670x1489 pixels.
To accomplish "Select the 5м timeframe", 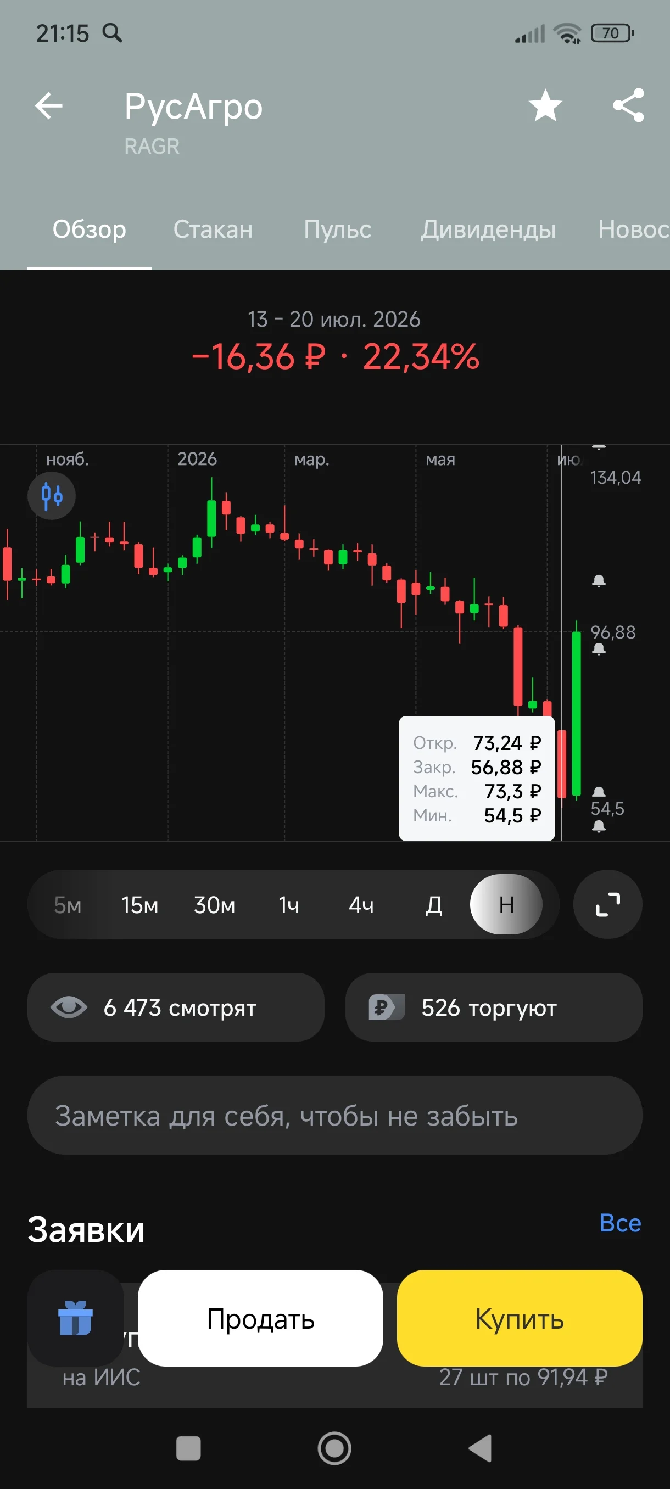I will pos(68,905).
